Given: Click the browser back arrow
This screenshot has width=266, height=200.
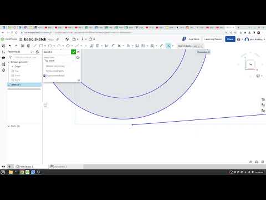Looking at the screenshot, I should pos(3,33).
